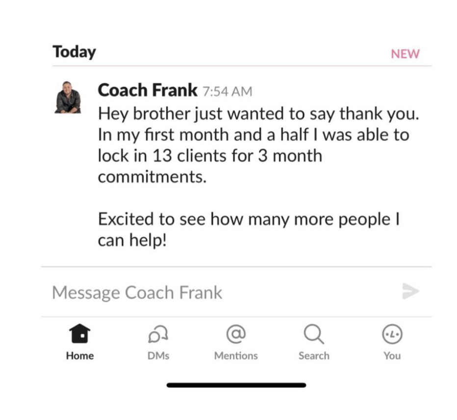Viewport: 457px width, 420px height.
Task: Click Coach Frank's avatar photo
Action: 68,97
